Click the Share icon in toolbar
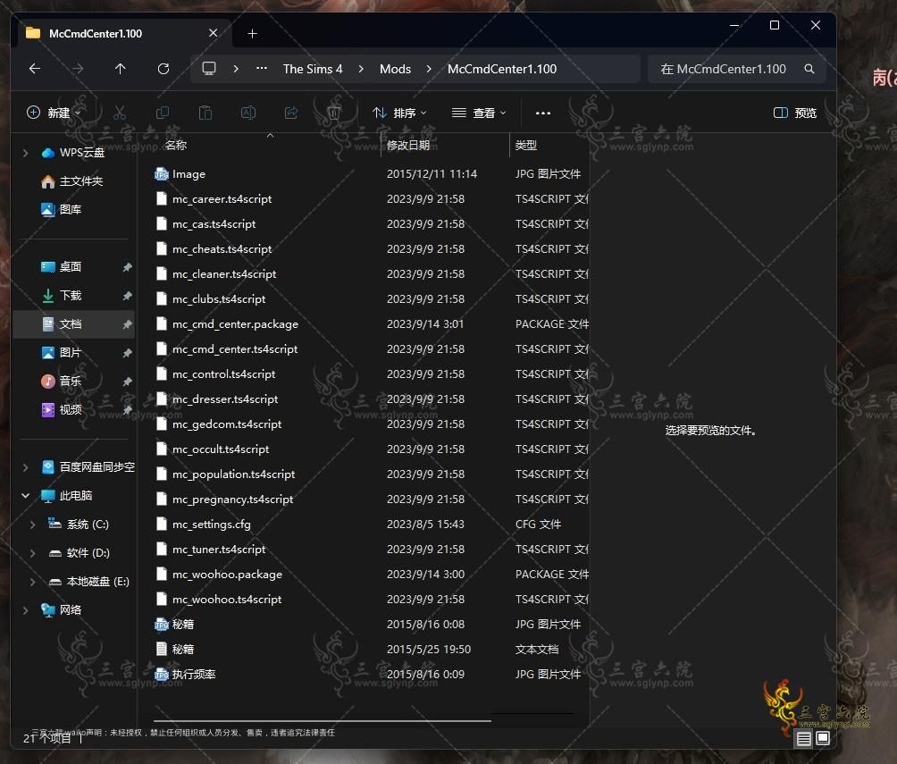897x764 pixels. [x=291, y=113]
